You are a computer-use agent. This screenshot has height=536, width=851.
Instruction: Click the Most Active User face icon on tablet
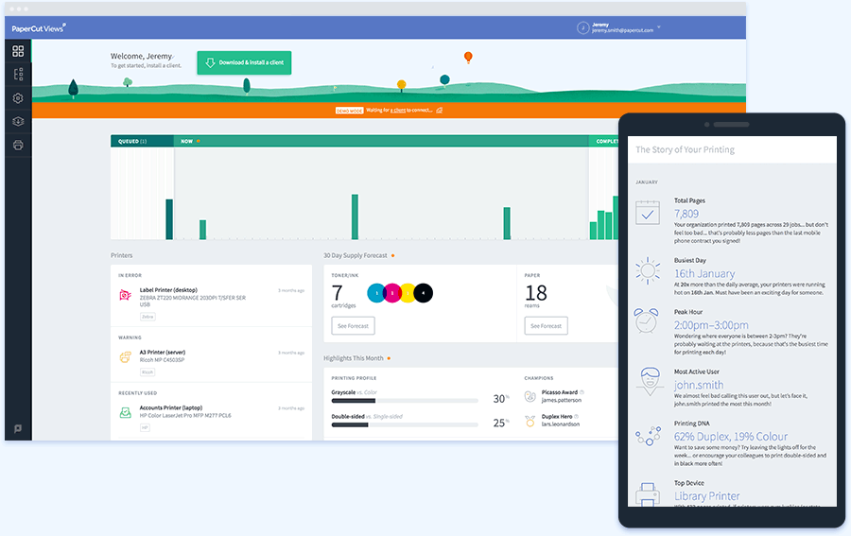tap(649, 381)
